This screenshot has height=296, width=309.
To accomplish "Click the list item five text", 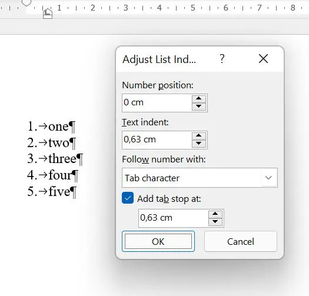I will pos(59,191).
